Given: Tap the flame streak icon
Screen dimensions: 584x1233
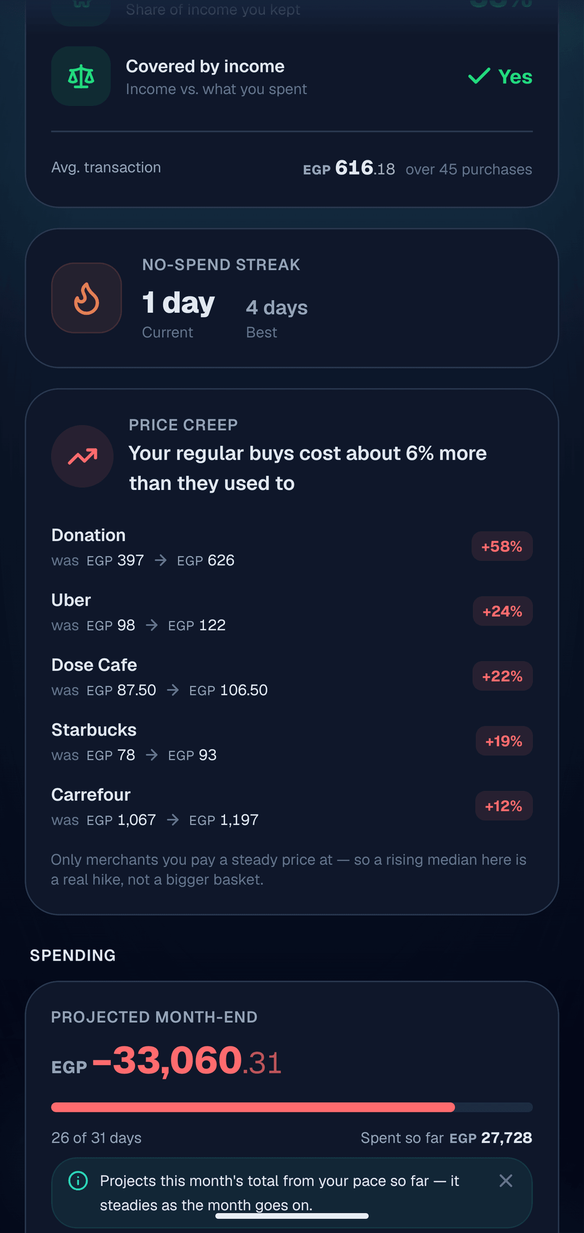Looking at the screenshot, I should [x=87, y=298].
